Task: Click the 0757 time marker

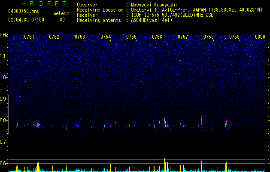Action: click(183, 37)
